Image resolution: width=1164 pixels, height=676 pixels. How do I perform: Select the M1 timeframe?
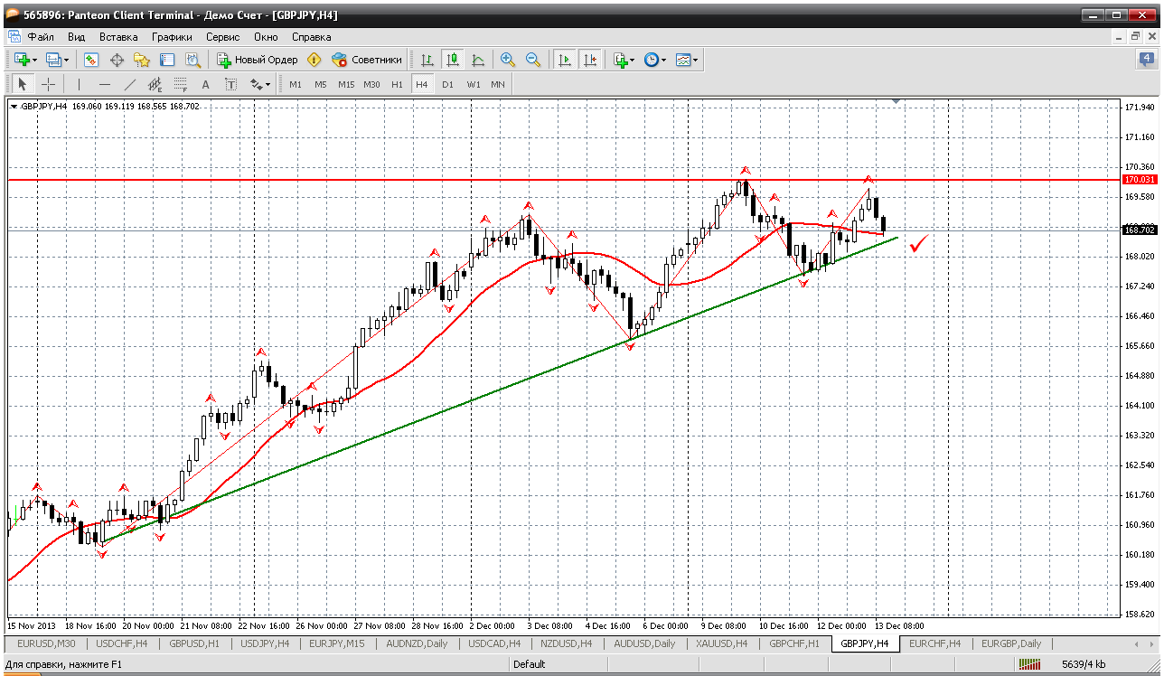pyautogui.click(x=296, y=84)
